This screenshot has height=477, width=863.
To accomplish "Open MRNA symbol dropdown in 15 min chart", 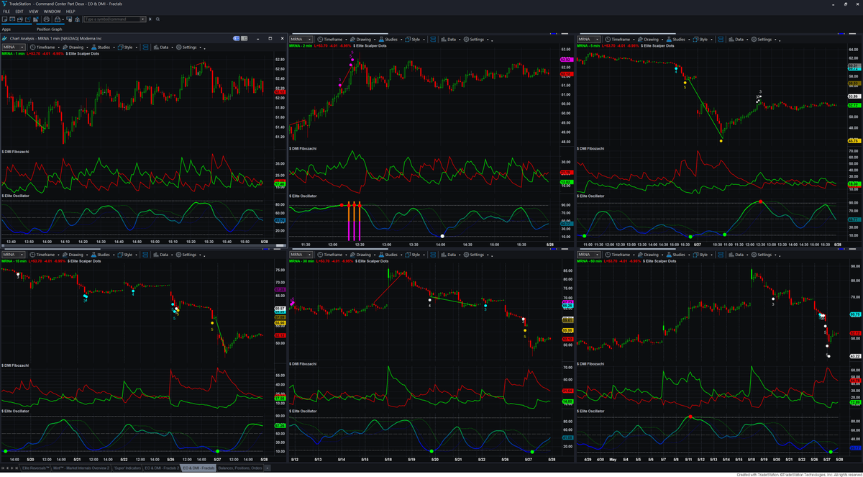I will pyautogui.click(x=23, y=255).
